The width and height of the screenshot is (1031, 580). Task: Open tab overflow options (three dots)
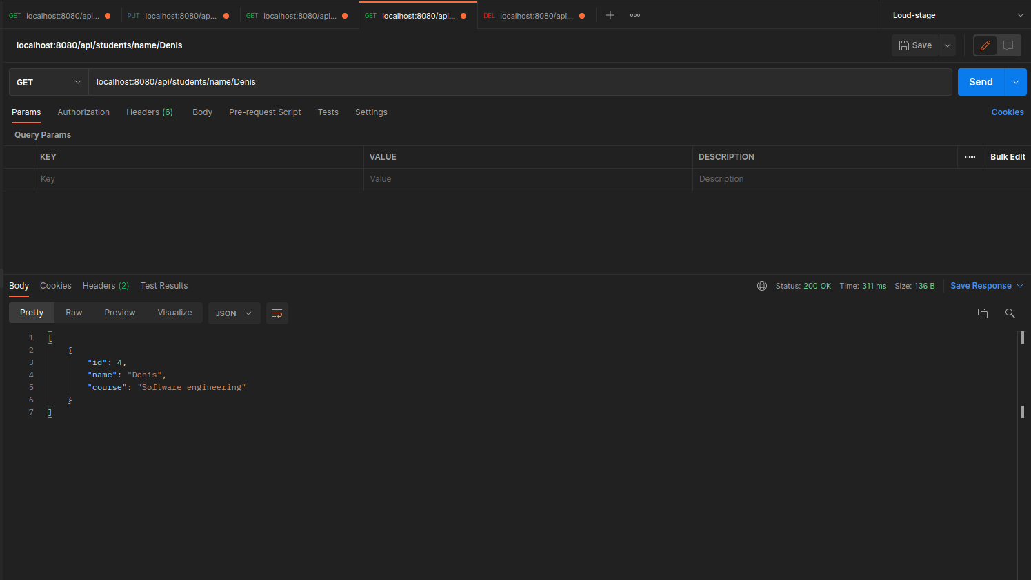click(x=635, y=15)
